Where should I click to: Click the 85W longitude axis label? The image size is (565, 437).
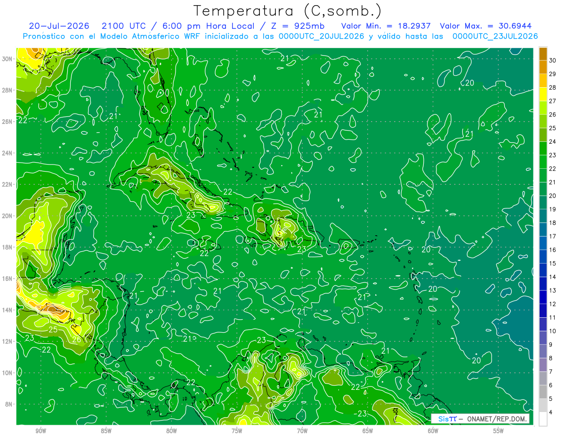tap(106, 431)
